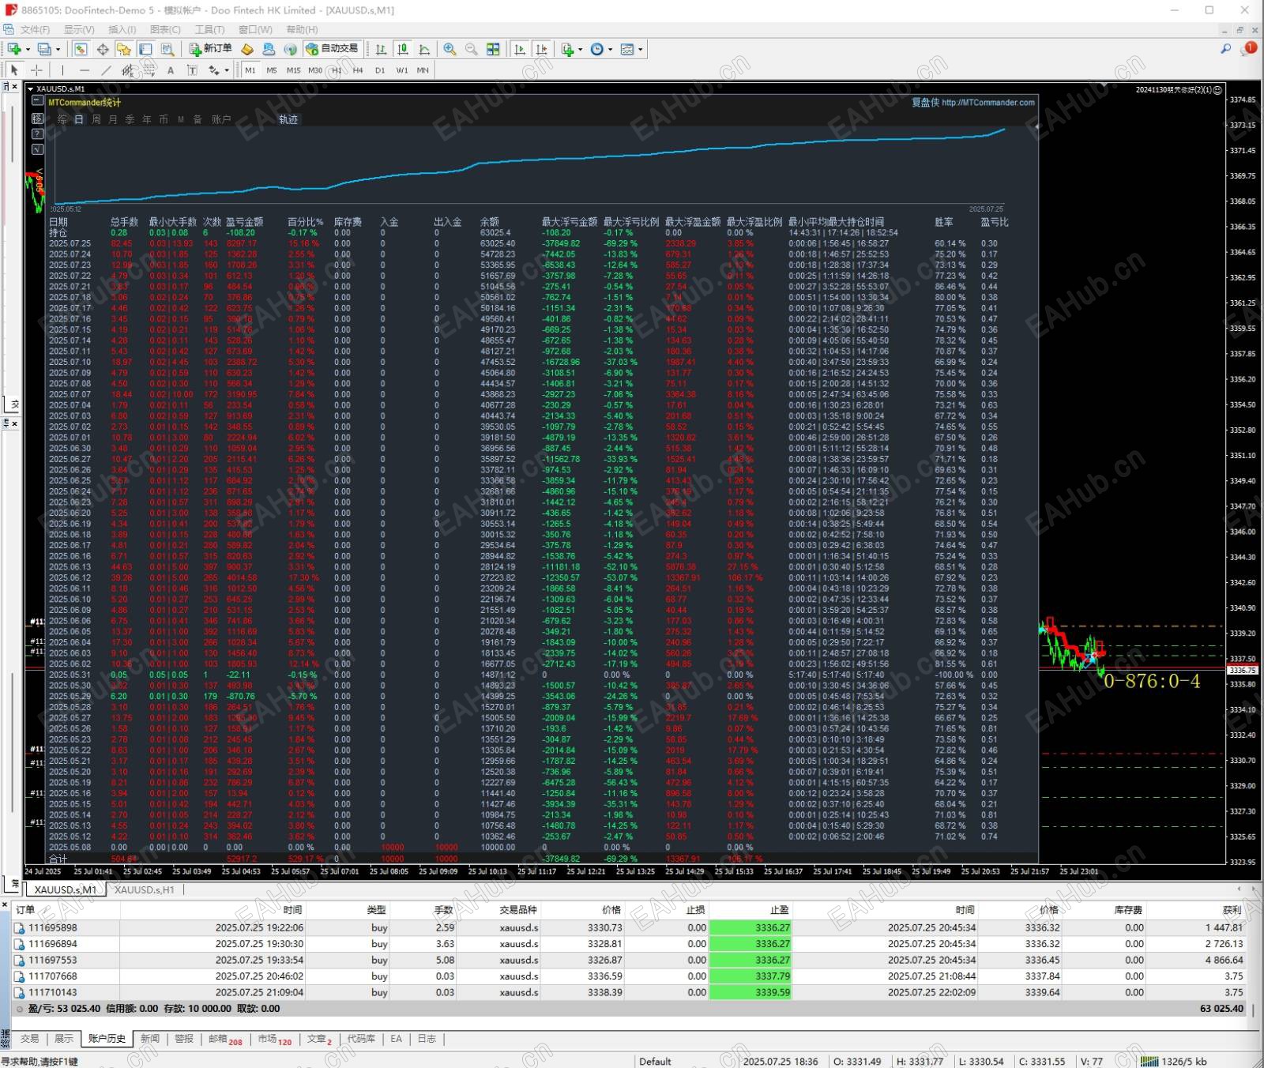Viewport: 1264px width, 1068px height.
Task: Select the horizontal line tool
Action: click(x=85, y=70)
